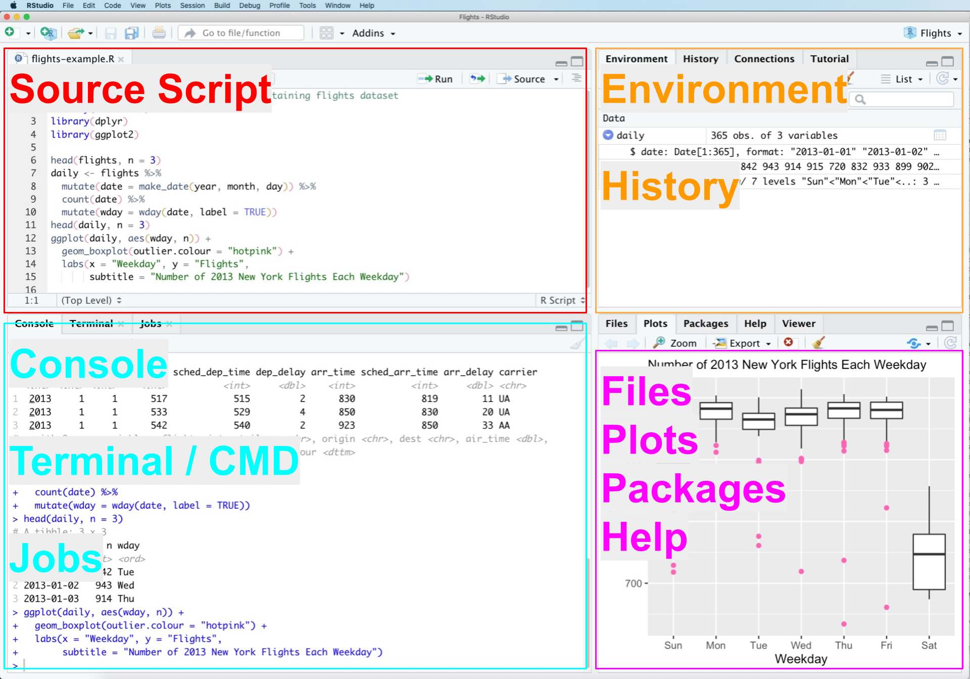Click the Re-run previous code icon
Screen dimensions: 970x679
[x=477, y=79]
